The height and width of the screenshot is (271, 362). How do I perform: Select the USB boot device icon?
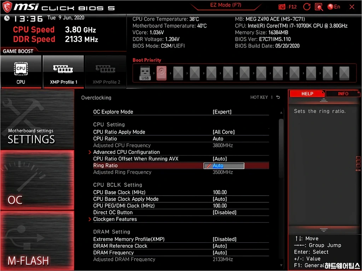point(145,73)
